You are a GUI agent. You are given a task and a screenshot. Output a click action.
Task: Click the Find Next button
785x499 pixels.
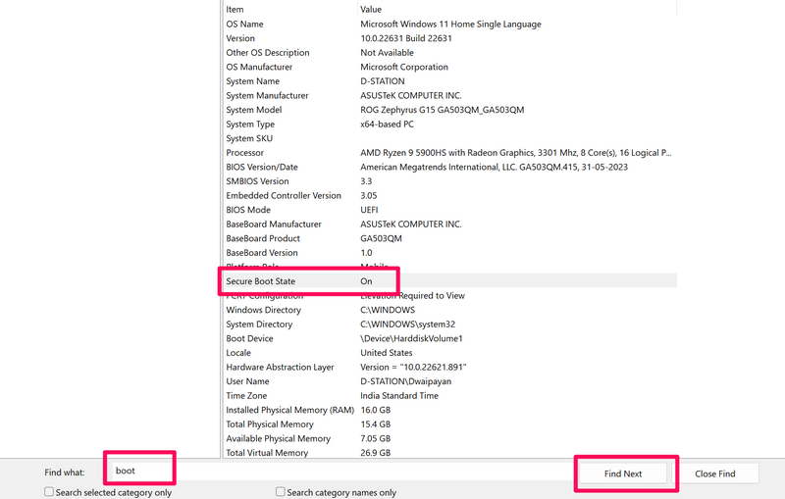click(x=623, y=474)
